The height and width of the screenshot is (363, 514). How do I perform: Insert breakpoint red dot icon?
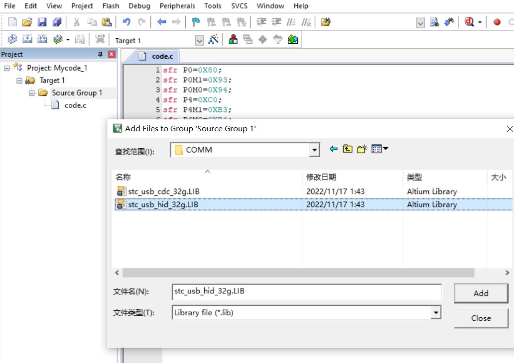click(497, 22)
